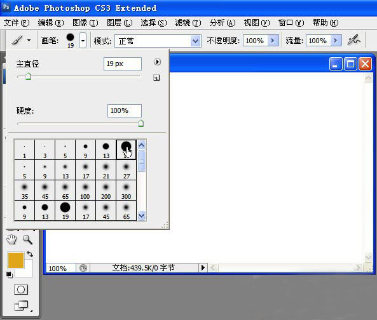Open the 滤镜(T) menu
This screenshot has width=377, height=320.
[x=188, y=23]
